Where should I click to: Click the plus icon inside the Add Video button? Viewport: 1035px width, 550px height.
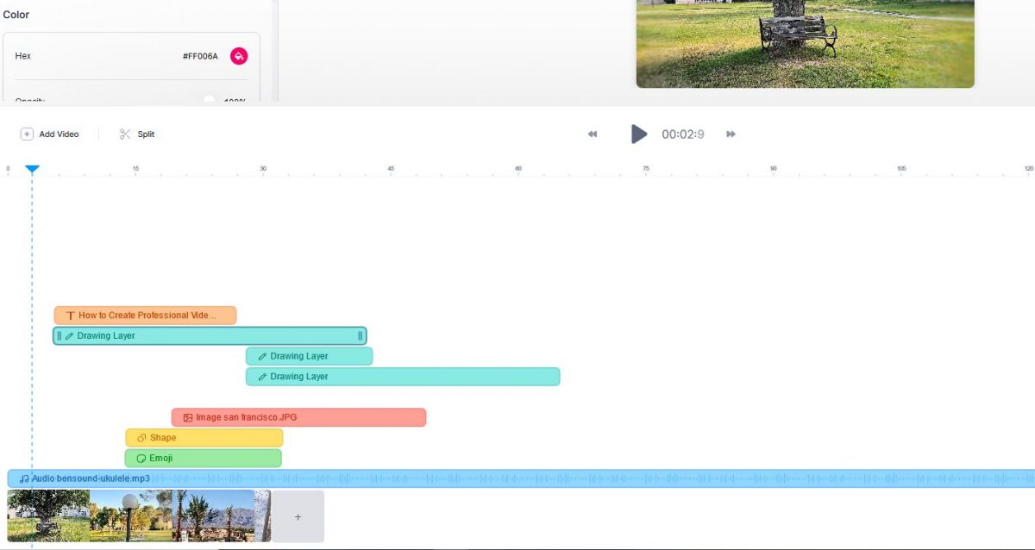click(27, 134)
